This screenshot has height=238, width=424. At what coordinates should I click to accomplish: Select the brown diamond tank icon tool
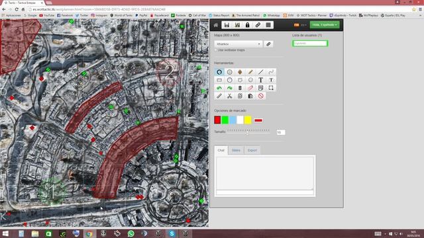pos(240,72)
